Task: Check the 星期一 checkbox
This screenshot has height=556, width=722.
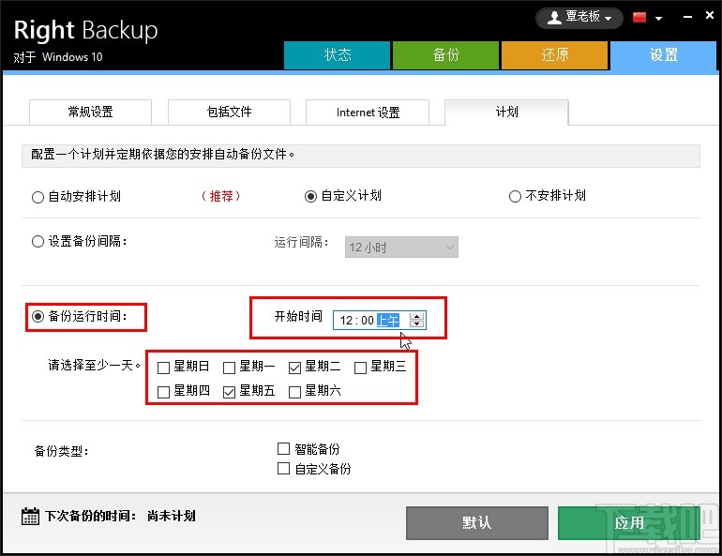Action: [x=229, y=368]
